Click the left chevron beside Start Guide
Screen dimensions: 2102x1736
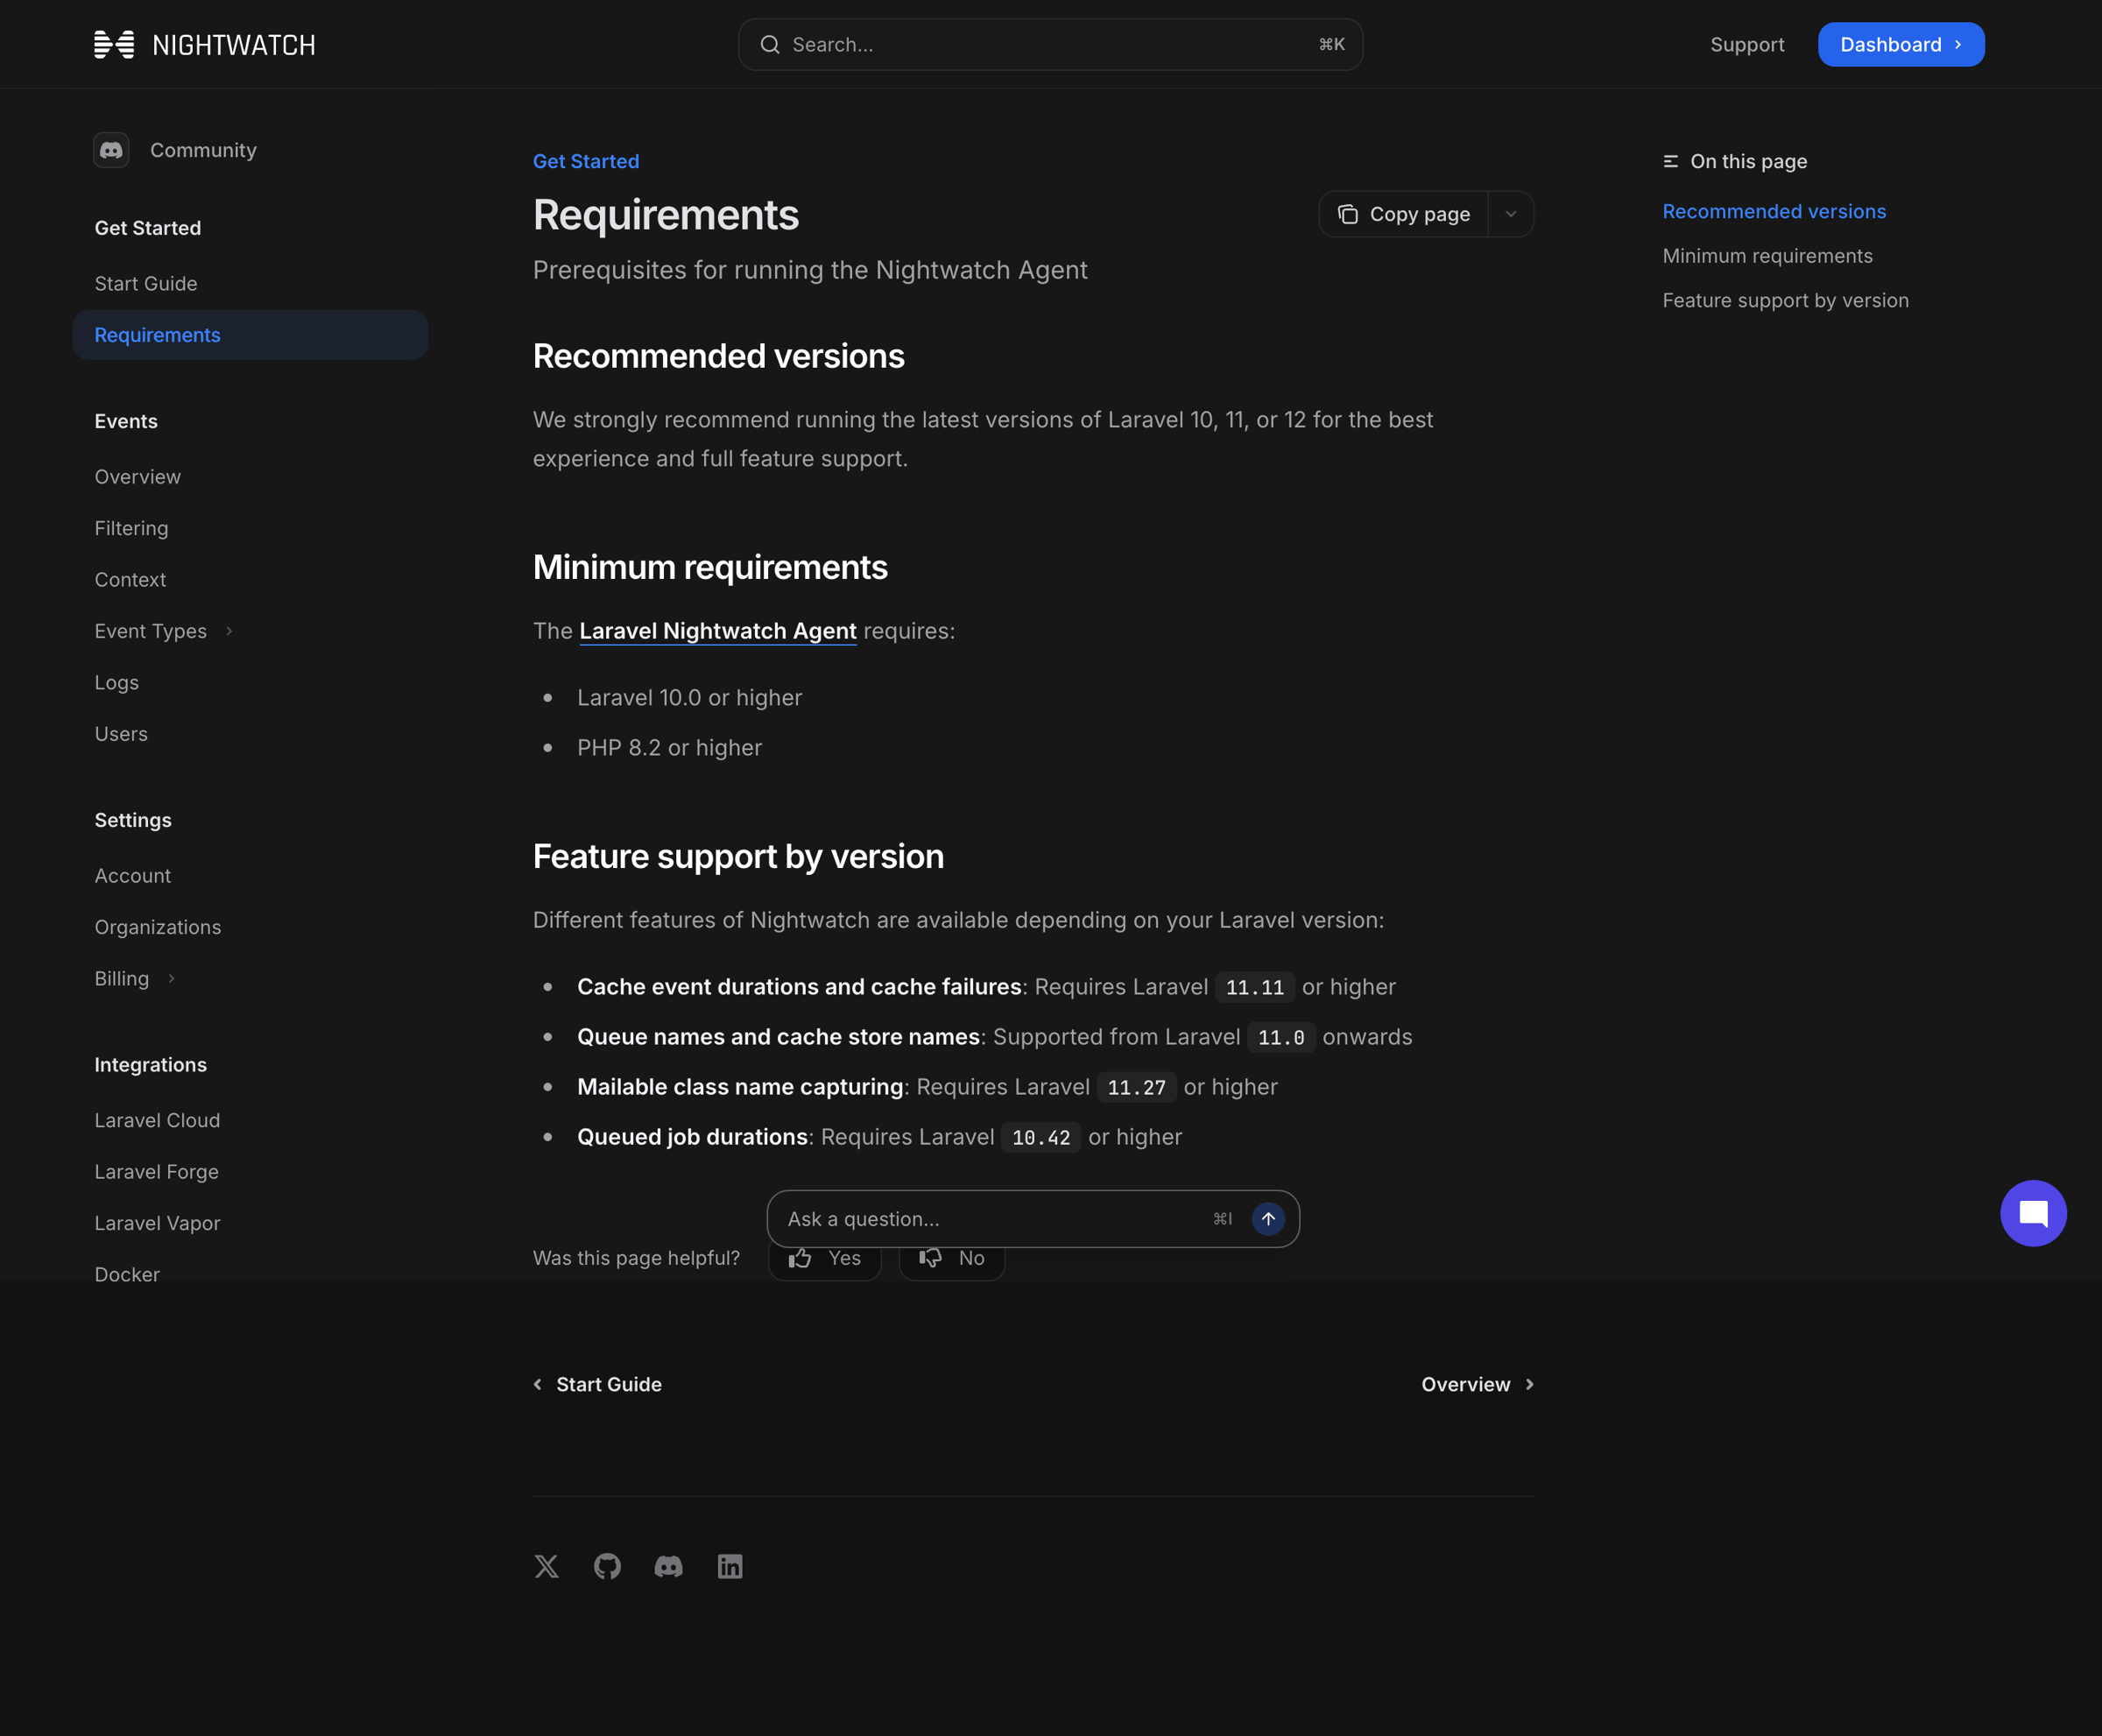[538, 1384]
